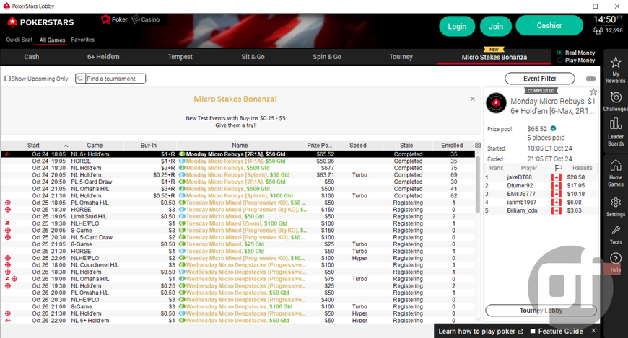
Task: Switch to the 6+ Hold'em tab
Action: point(103,57)
